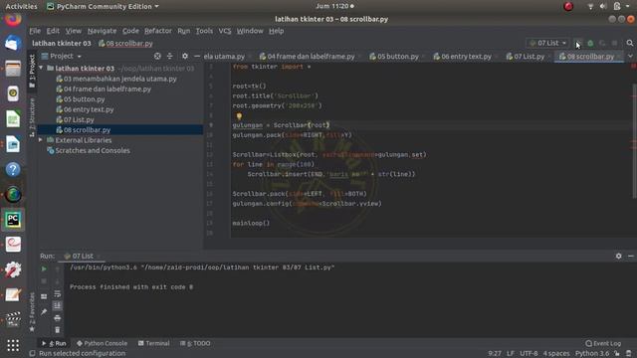This screenshot has width=637, height=358.
Task: Click latihan tkinter 03 breadcrumb
Action: coord(62,43)
